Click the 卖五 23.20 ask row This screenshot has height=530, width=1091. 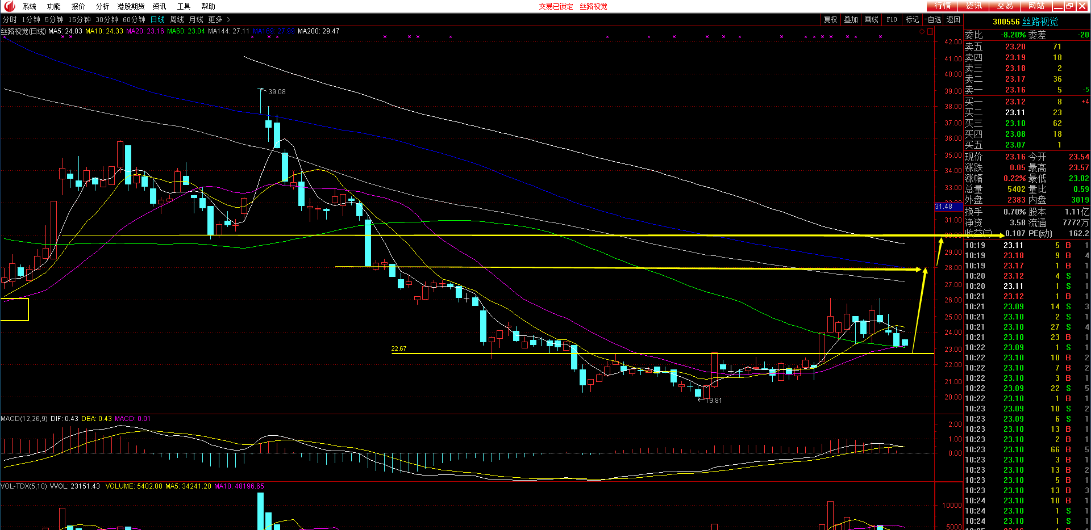(1027, 47)
